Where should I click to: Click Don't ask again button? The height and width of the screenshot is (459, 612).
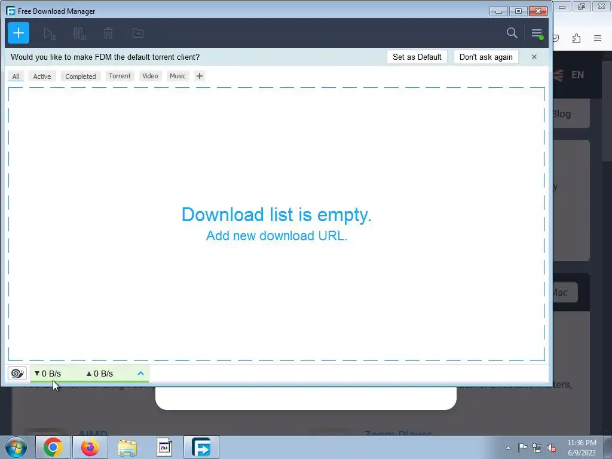tap(486, 57)
